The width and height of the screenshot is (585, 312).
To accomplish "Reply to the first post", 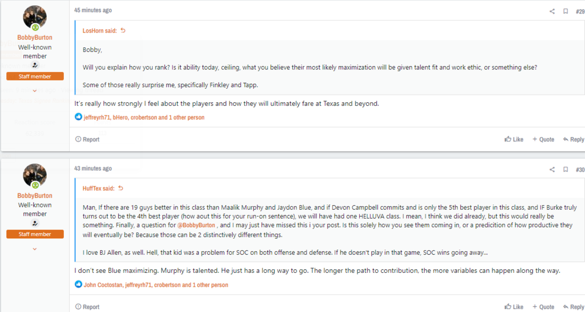I will click(573, 140).
